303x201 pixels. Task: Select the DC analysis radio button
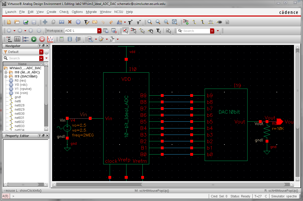coord(7,39)
